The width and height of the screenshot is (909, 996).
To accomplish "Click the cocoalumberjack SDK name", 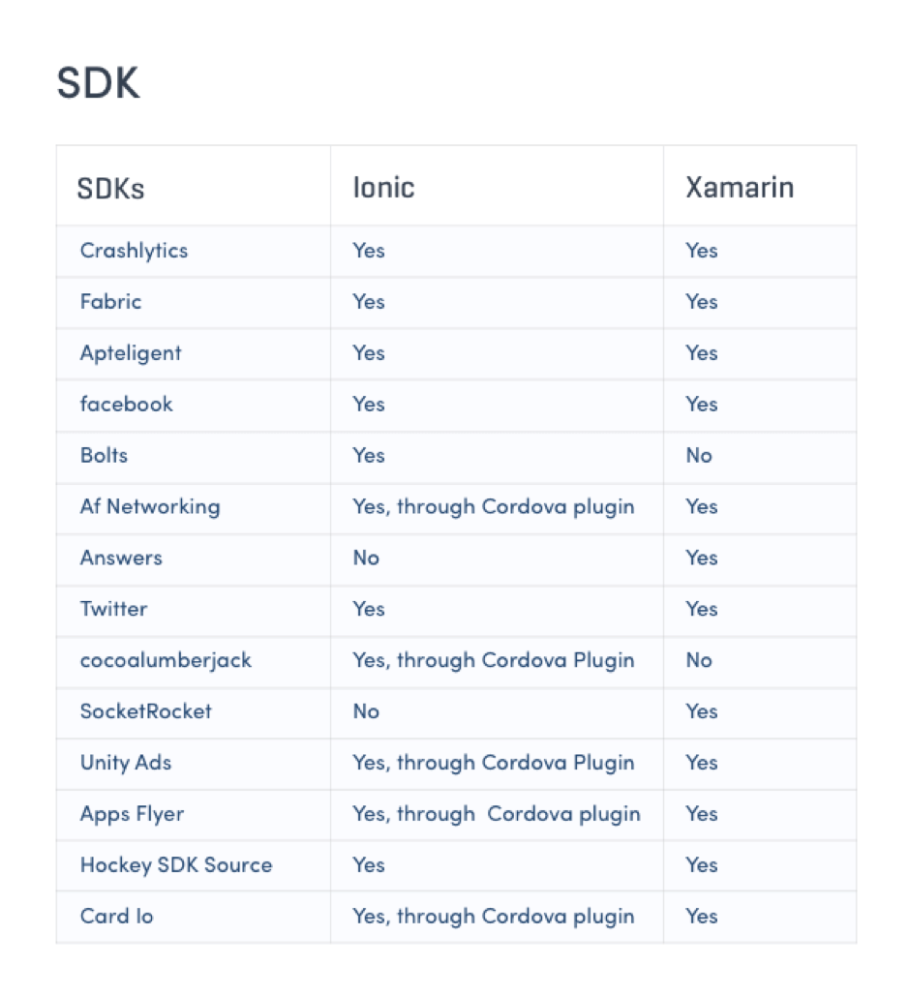I will pos(166,660).
